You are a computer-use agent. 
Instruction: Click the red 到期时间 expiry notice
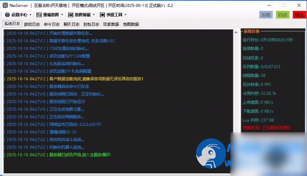pos(267,128)
